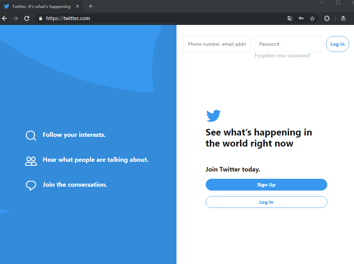
Task: Bookmark this page with the star icon
Action: click(x=312, y=18)
